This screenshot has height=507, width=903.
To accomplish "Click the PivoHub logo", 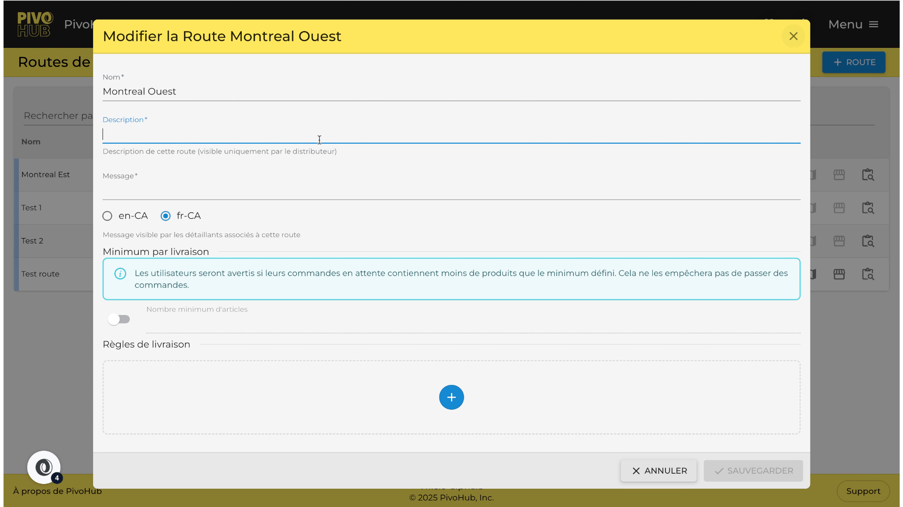I will (35, 24).
